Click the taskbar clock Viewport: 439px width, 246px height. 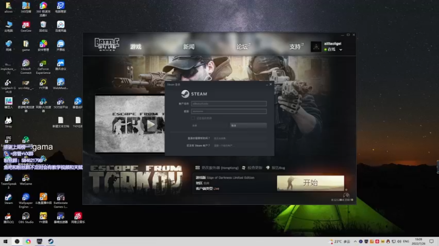pyautogui.click(x=419, y=241)
